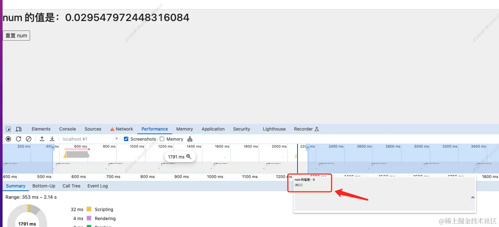Click the filmstrip screenshot below 2400 ms
Image resolution: width=499 pixels, height=227 pixels.
(344, 168)
